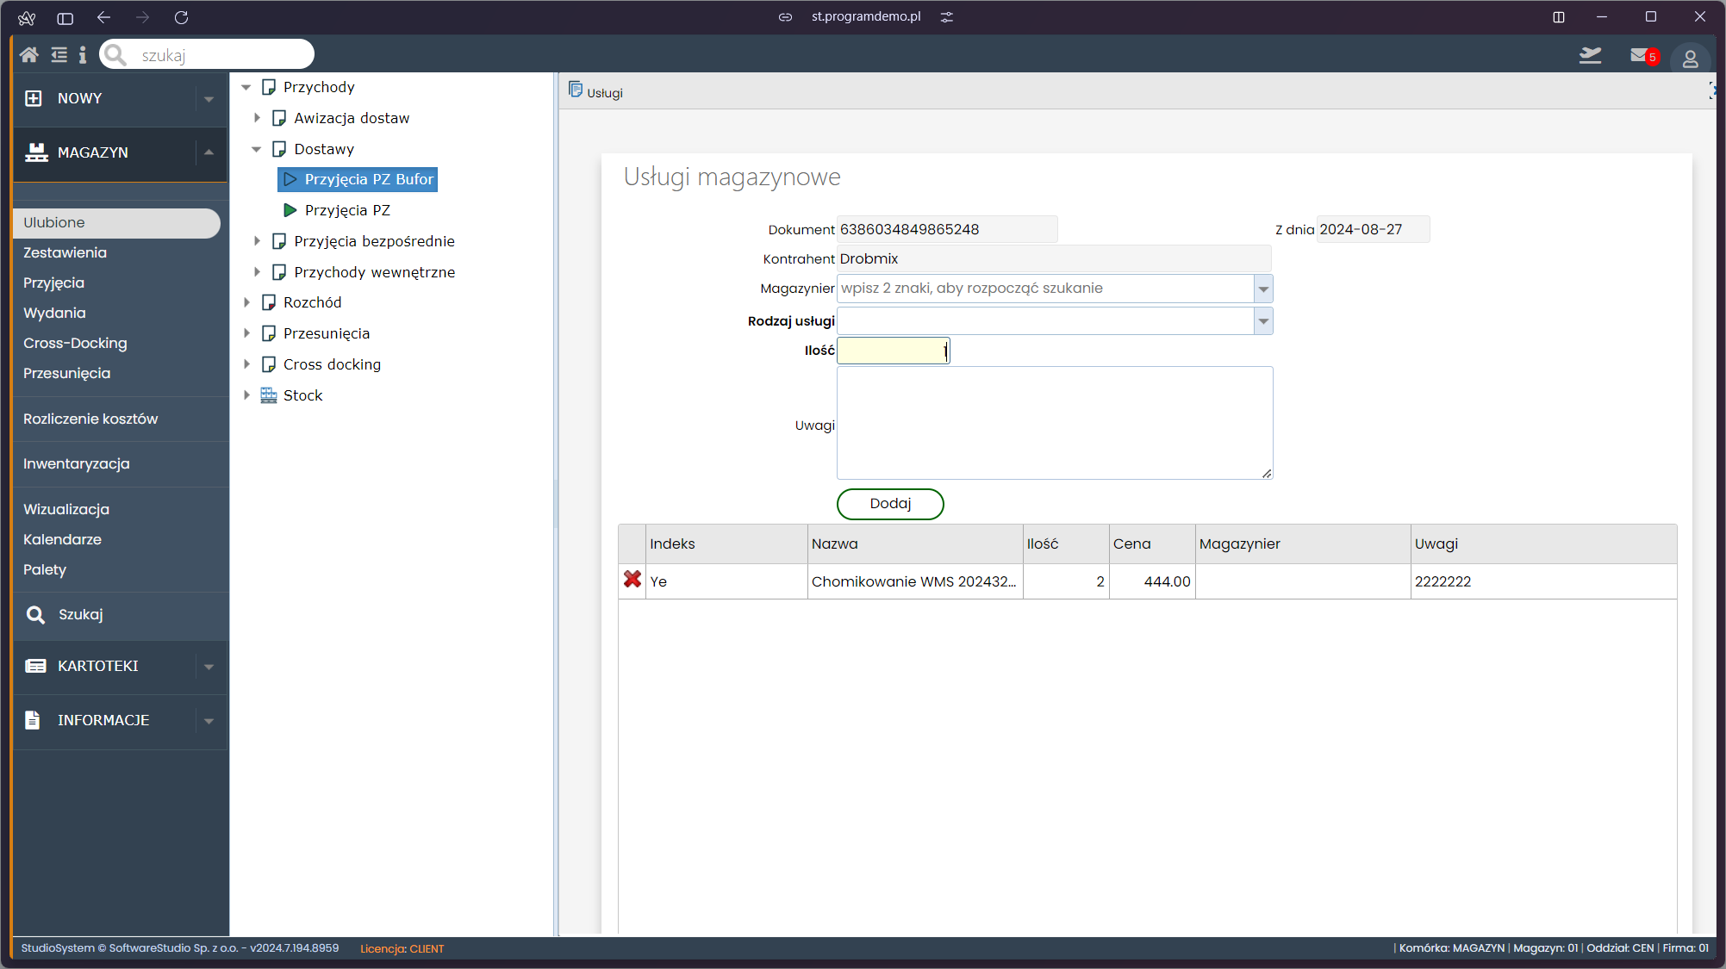Screen dimensions: 1726x969
Task: Click the KARTOTEKI card icon
Action: [35, 666]
